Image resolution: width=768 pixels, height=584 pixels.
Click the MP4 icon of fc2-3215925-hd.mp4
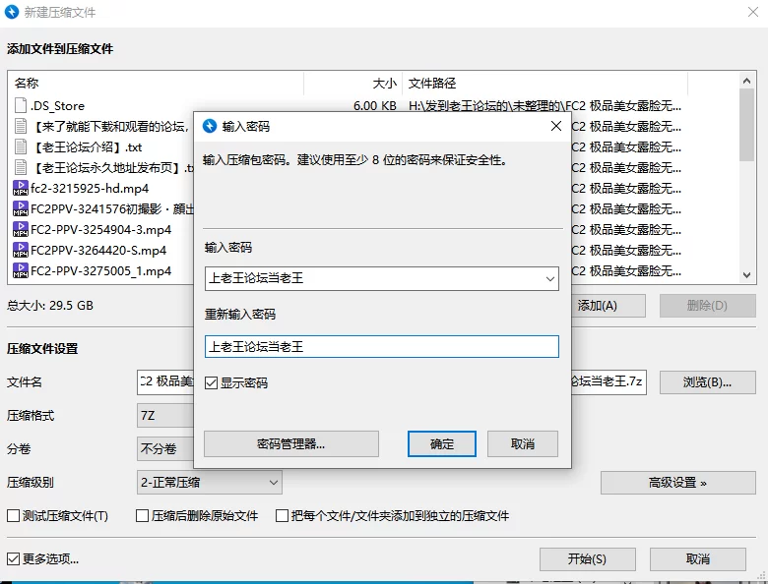pyautogui.click(x=21, y=188)
